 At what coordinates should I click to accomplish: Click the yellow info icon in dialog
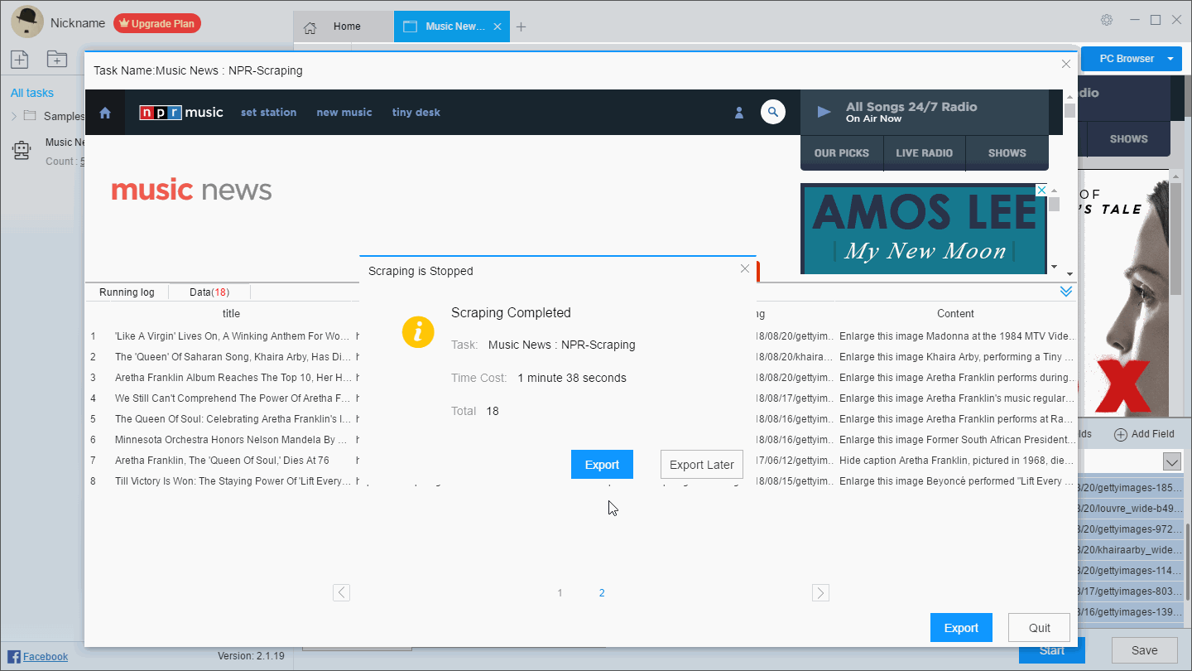coord(418,332)
